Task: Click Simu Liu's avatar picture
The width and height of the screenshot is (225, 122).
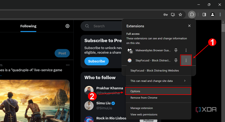Action: [89, 105]
